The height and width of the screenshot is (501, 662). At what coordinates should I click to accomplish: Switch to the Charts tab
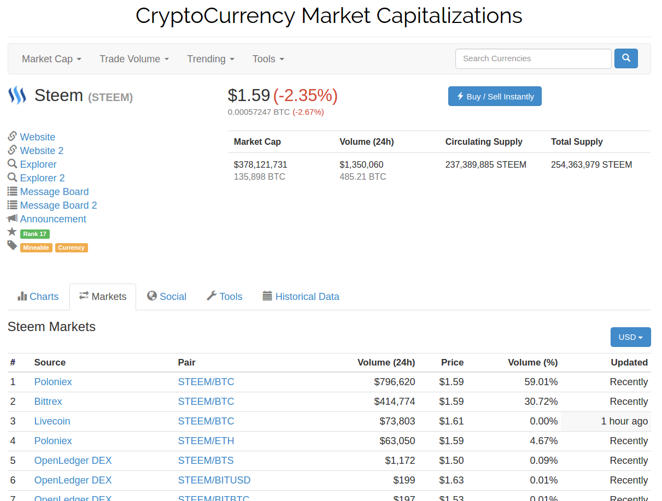pos(38,297)
